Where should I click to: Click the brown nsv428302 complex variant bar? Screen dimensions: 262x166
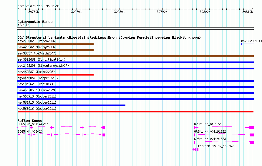coord(55,50)
